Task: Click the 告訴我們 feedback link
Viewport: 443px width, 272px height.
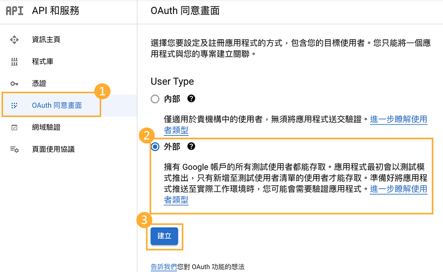Action: 164,267
